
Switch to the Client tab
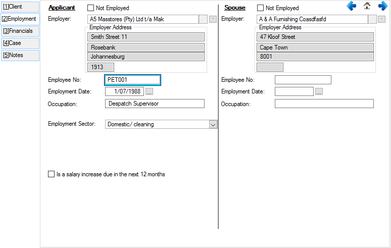20,7
